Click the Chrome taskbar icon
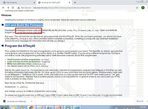 (x=31, y=107)
